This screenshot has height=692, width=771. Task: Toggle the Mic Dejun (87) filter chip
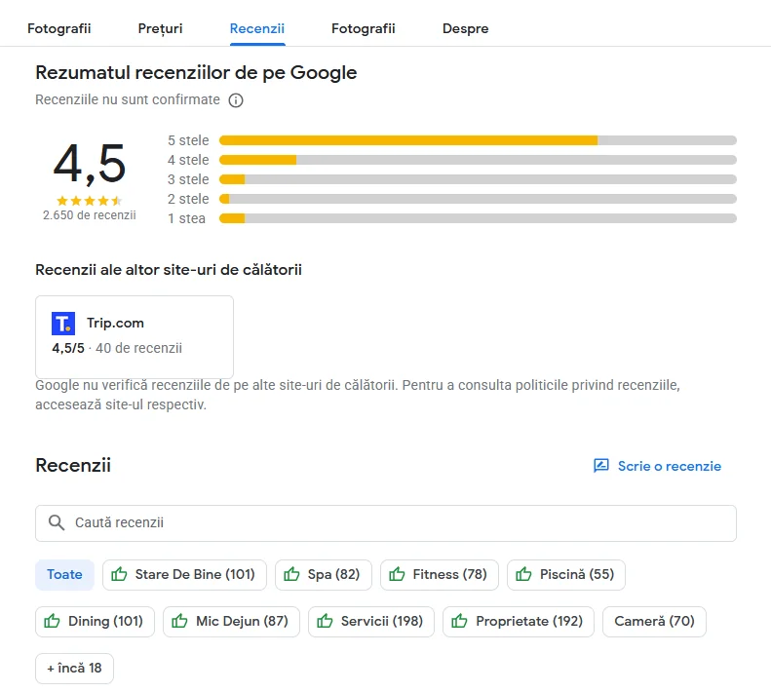click(231, 621)
